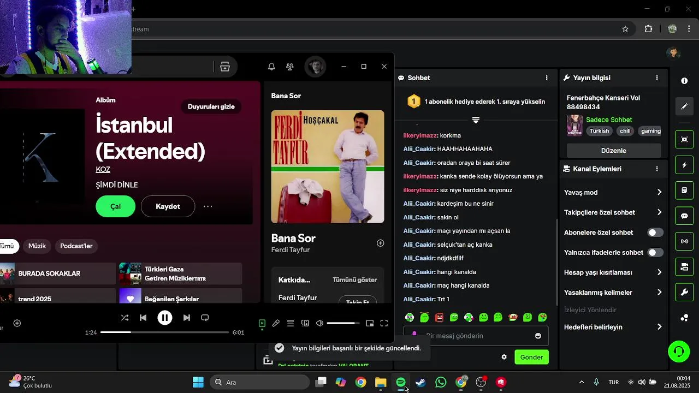Expand the Yavaş mod setting
The height and width of the screenshot is (393, 699).
(x=613, y=192)
